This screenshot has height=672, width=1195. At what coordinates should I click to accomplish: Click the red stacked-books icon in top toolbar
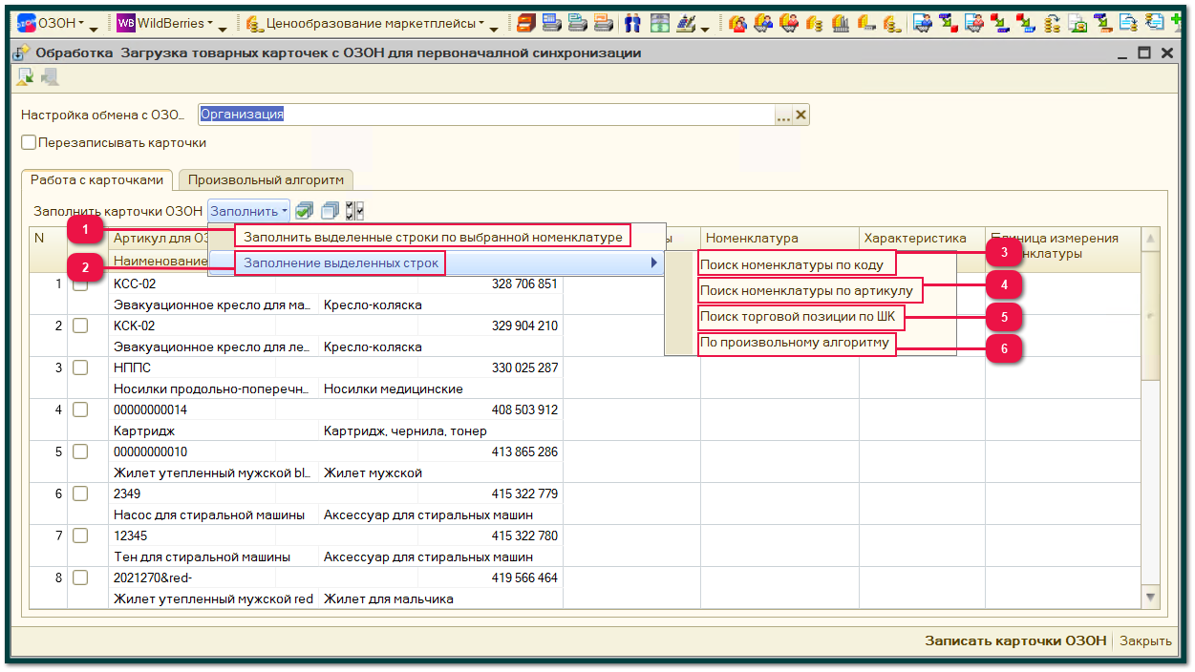click(x=525, y=23)
